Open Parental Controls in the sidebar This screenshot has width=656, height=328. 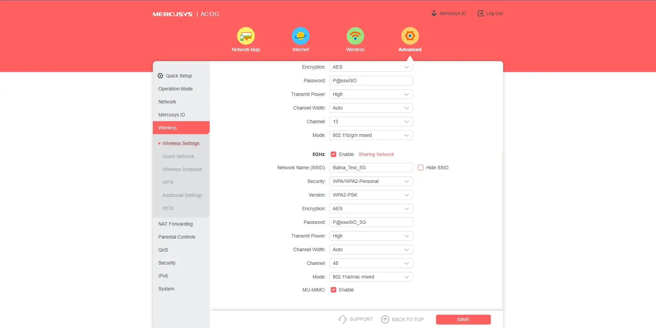177,237
